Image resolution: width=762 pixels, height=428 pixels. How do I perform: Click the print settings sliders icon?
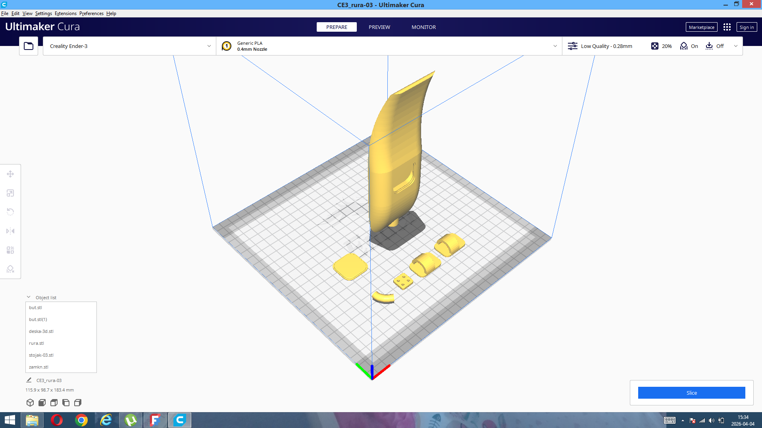click(572, 46)
